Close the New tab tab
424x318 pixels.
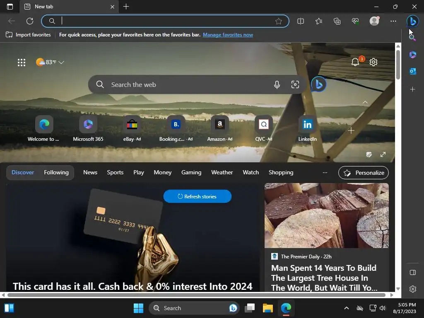point(113,7)
